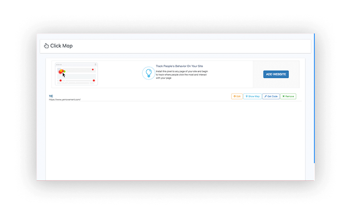Click the X icon on the Remove button
This screenshot has height=207, width=353.
[x=283, y=97]
